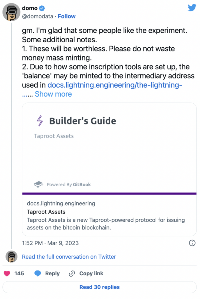
Task: Click the Copy link text
Action: [91, 274]
